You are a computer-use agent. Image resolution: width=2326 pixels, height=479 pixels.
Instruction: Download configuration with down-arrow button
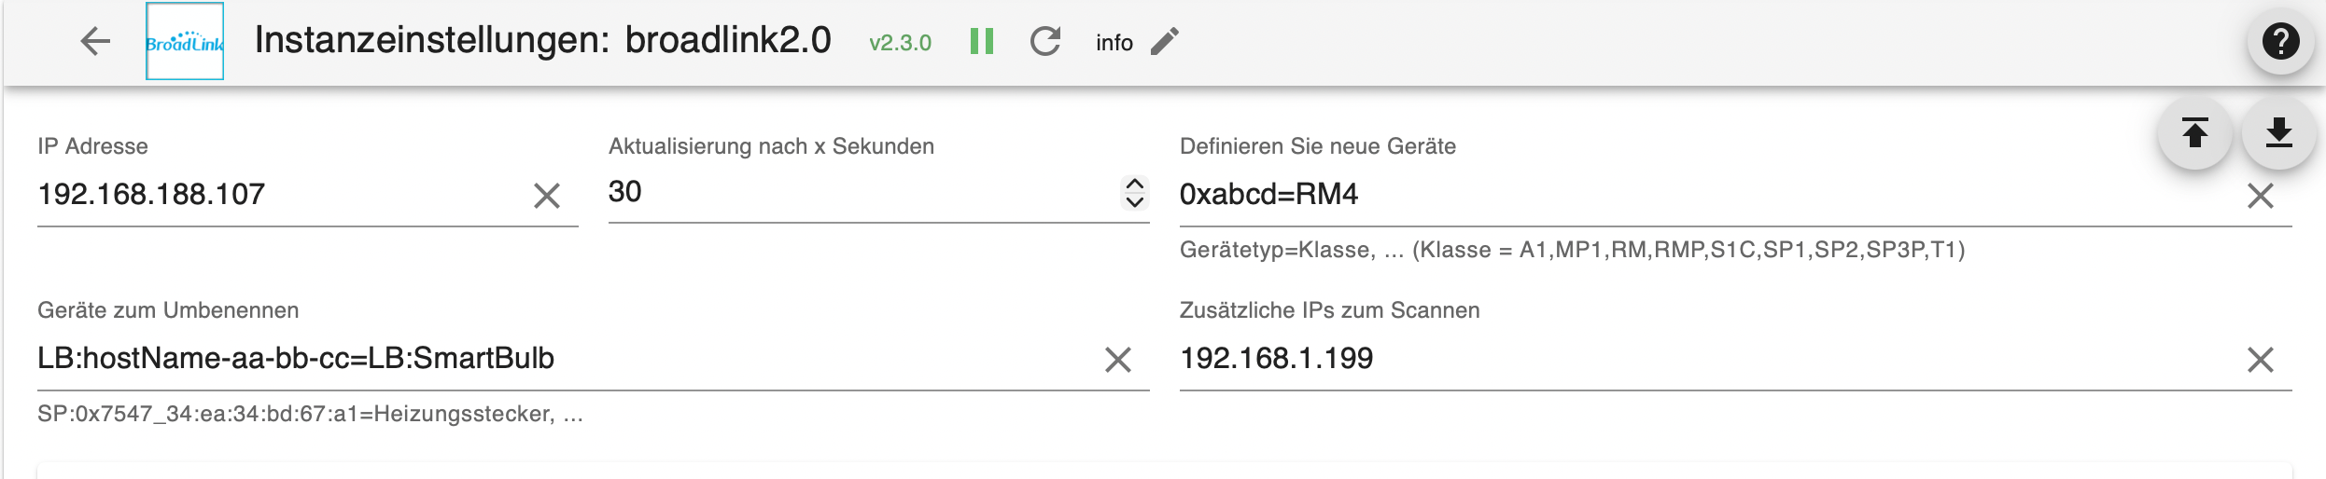coord(2279,133)
